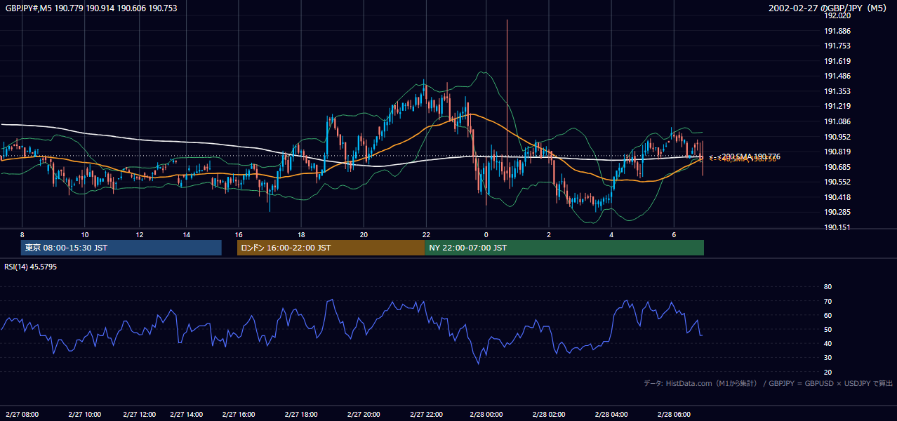The width and height of the screenshot is (897, 421).
Task: Select the ロンドン 16:00-22:00 JST session bar
Action: point(331,248)
